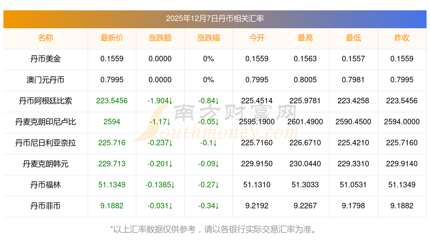This screenshot has width=430, height=240.
Task: Select the 涨跌幅 column header
Action: (x=208, y=38)
